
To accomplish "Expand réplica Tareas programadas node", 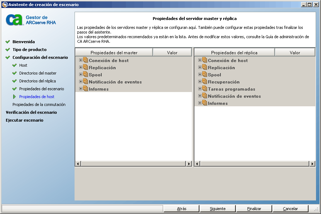I will (200, 89).
